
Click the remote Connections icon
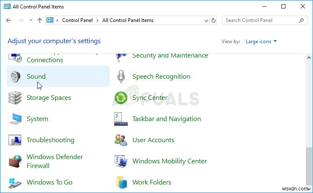[15, 58]
